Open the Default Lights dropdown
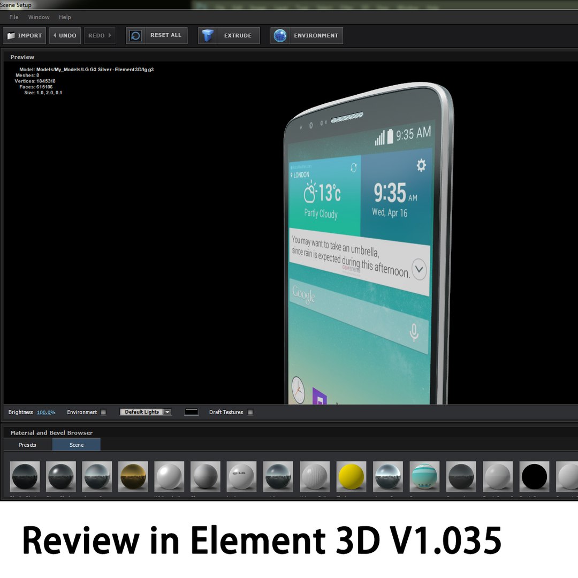The height and width of the screenshot is (578, 578). pos(146,412)
